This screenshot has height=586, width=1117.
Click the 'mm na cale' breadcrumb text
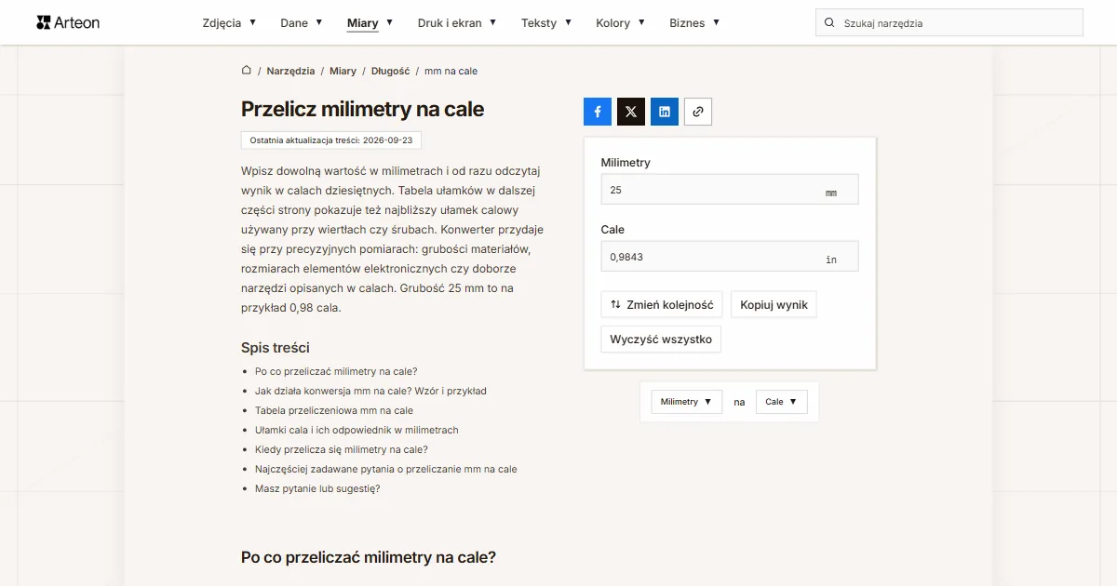[451, 71]
